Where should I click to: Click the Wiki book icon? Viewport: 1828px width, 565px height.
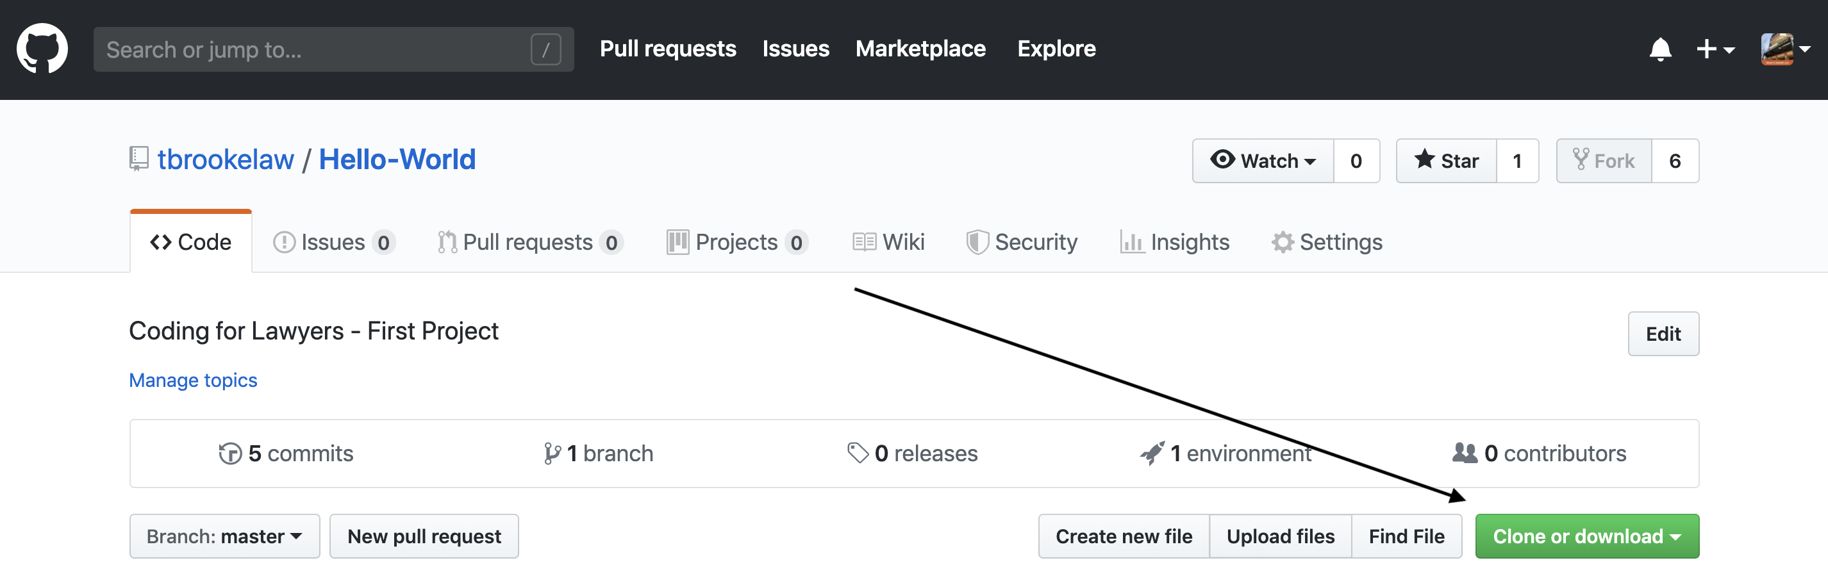tap(863, 242)
